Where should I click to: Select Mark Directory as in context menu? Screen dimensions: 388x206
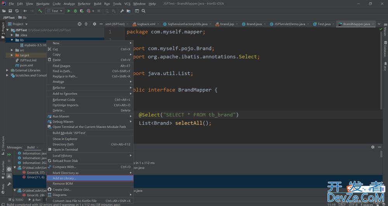[x=90, y=173]
